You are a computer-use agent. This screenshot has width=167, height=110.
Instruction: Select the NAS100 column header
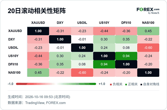tap(148, 23)
